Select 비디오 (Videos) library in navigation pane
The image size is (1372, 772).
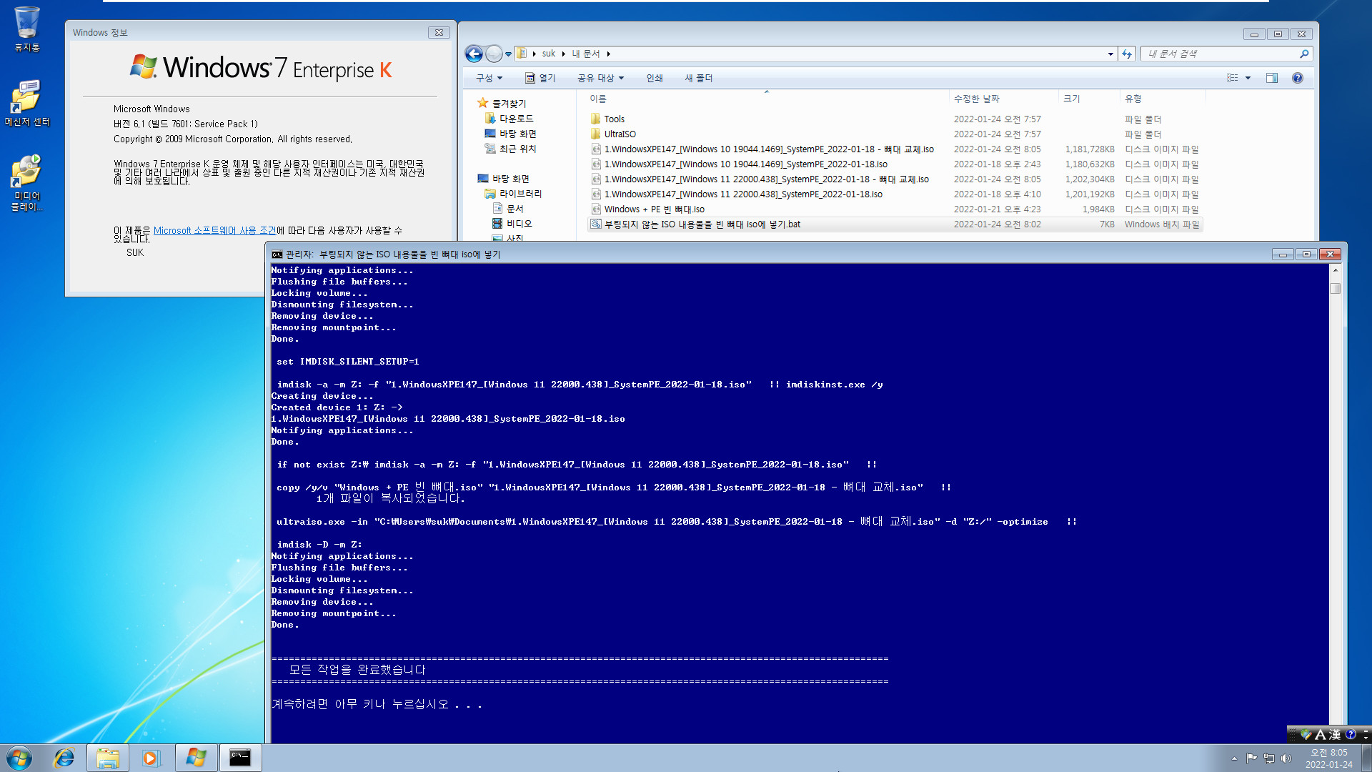tap(512, 224)
